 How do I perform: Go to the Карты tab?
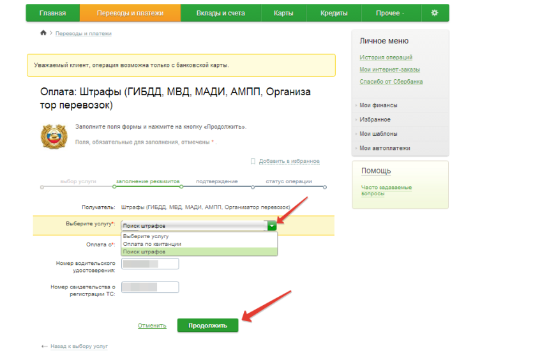pos(283,13)
